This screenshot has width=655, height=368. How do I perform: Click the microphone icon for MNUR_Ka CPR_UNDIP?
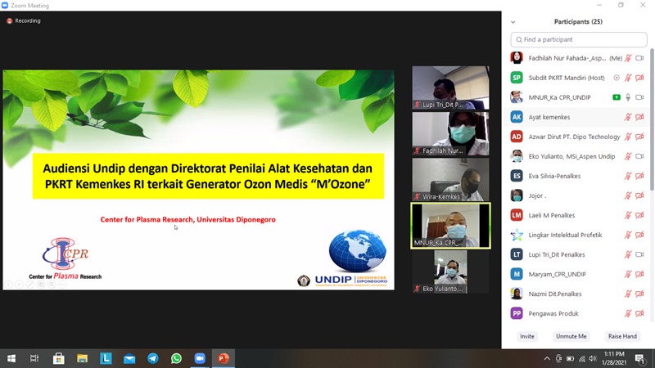click(628, 97)
